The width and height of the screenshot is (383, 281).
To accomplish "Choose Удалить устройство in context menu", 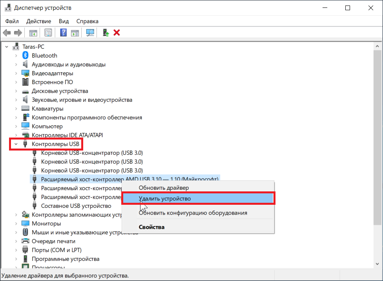I will pos(198,198).
